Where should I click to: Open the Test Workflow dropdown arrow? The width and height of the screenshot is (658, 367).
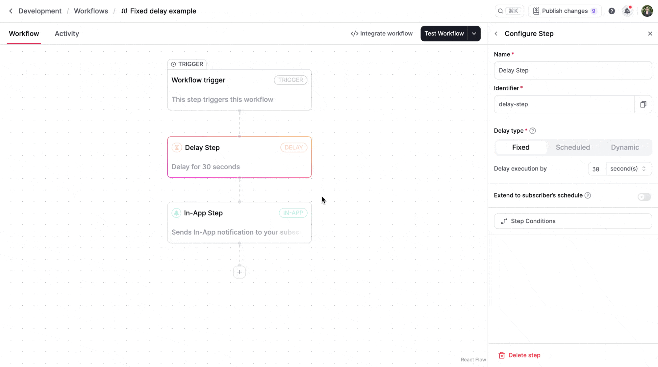tap(474, 33)
